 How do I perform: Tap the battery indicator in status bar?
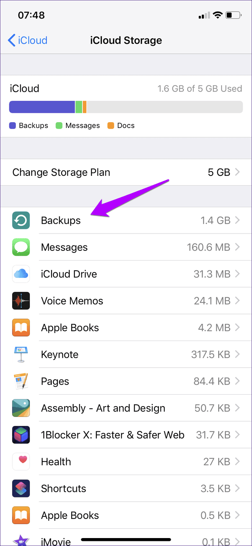(233, 15)
